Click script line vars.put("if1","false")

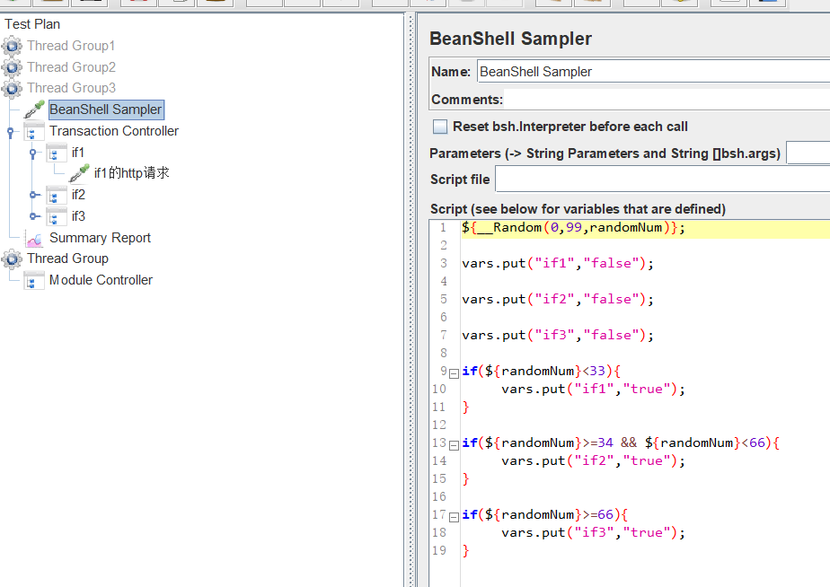point(558,263)
